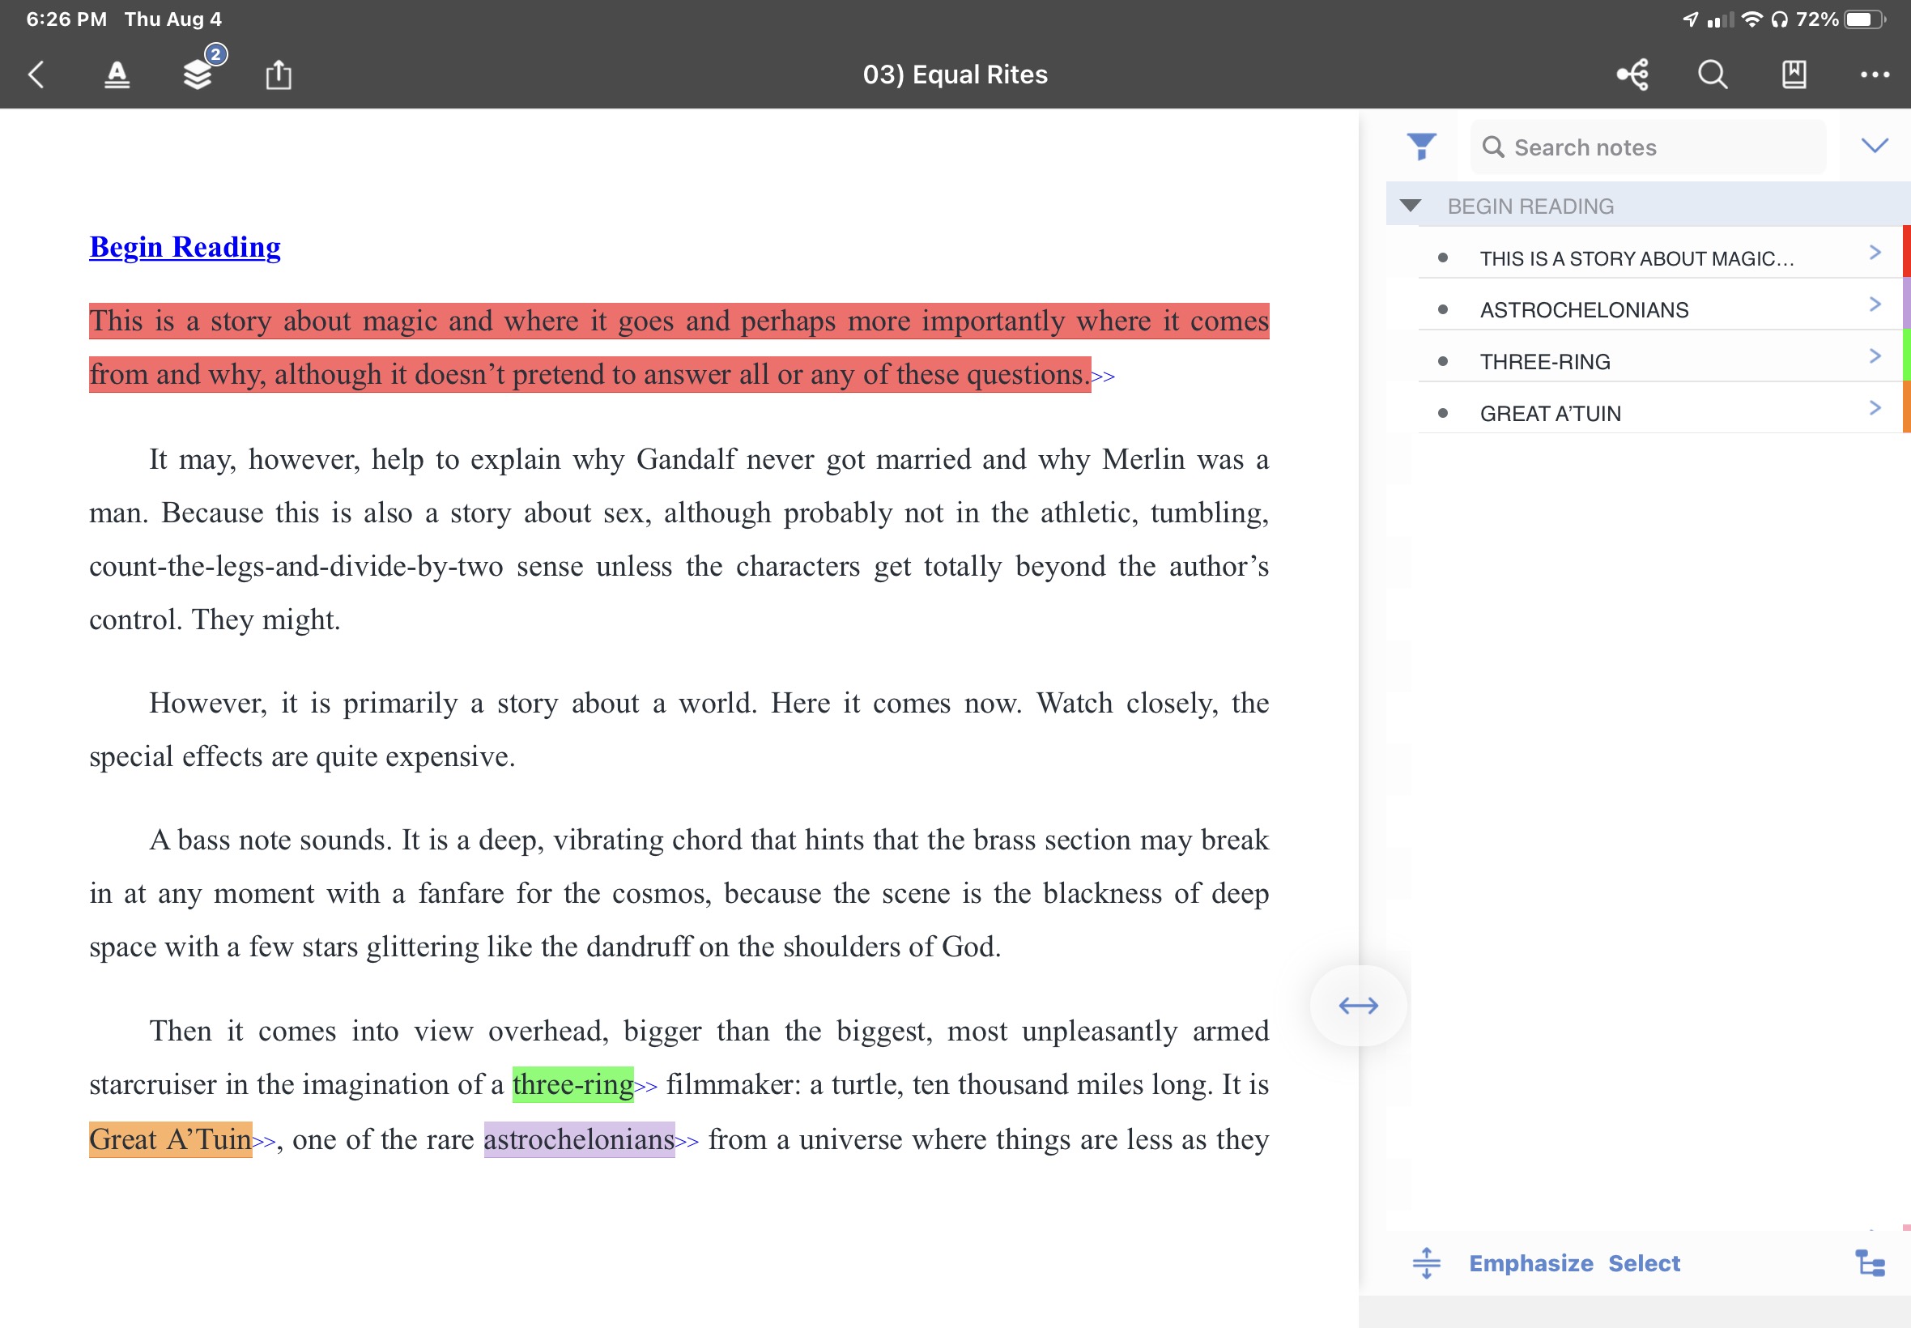Screen dimensions: 1911x1328
Task: Tap the location arrow icon in status bar
Action: 1690,19
